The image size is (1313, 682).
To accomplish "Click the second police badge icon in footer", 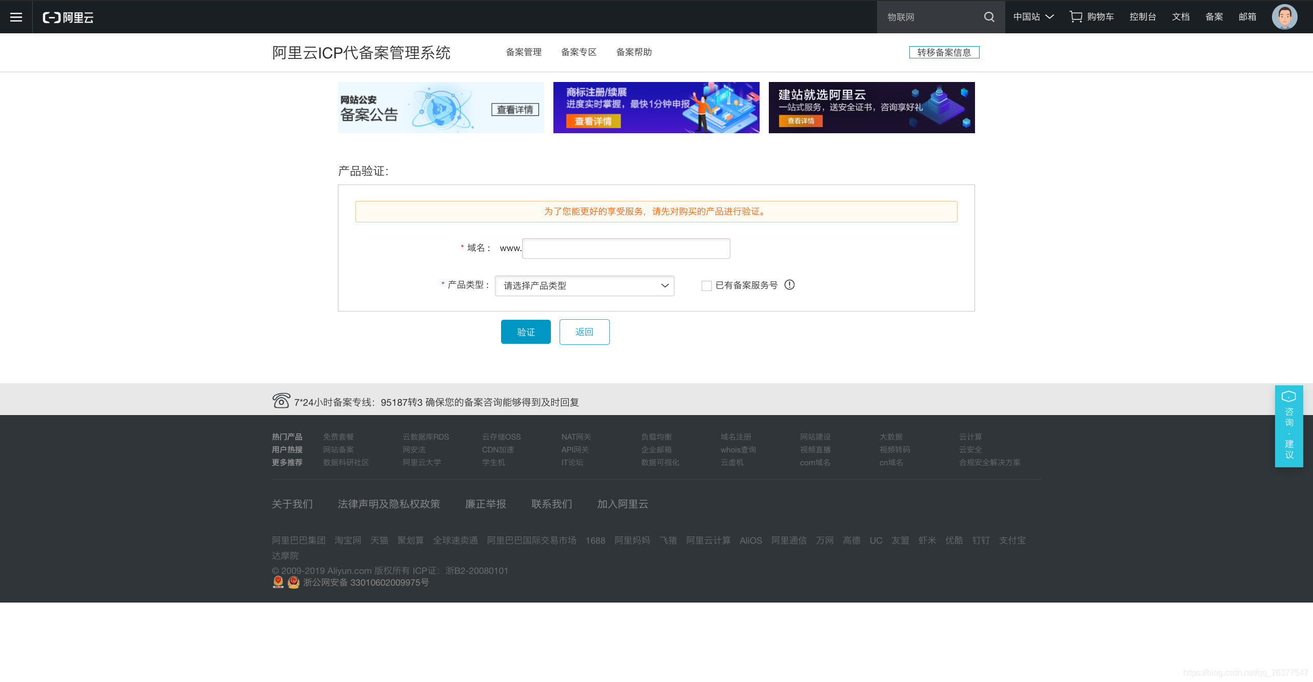I will click(293, 582).
